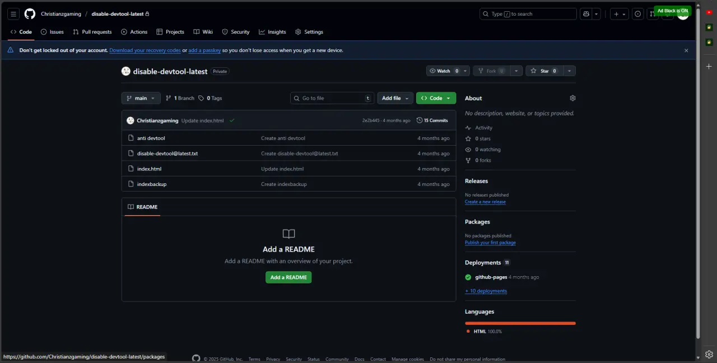Screen dimensions: 717x363
Task: Click the Christianzgaming commit author avatar
Action: tap(131, 120)
